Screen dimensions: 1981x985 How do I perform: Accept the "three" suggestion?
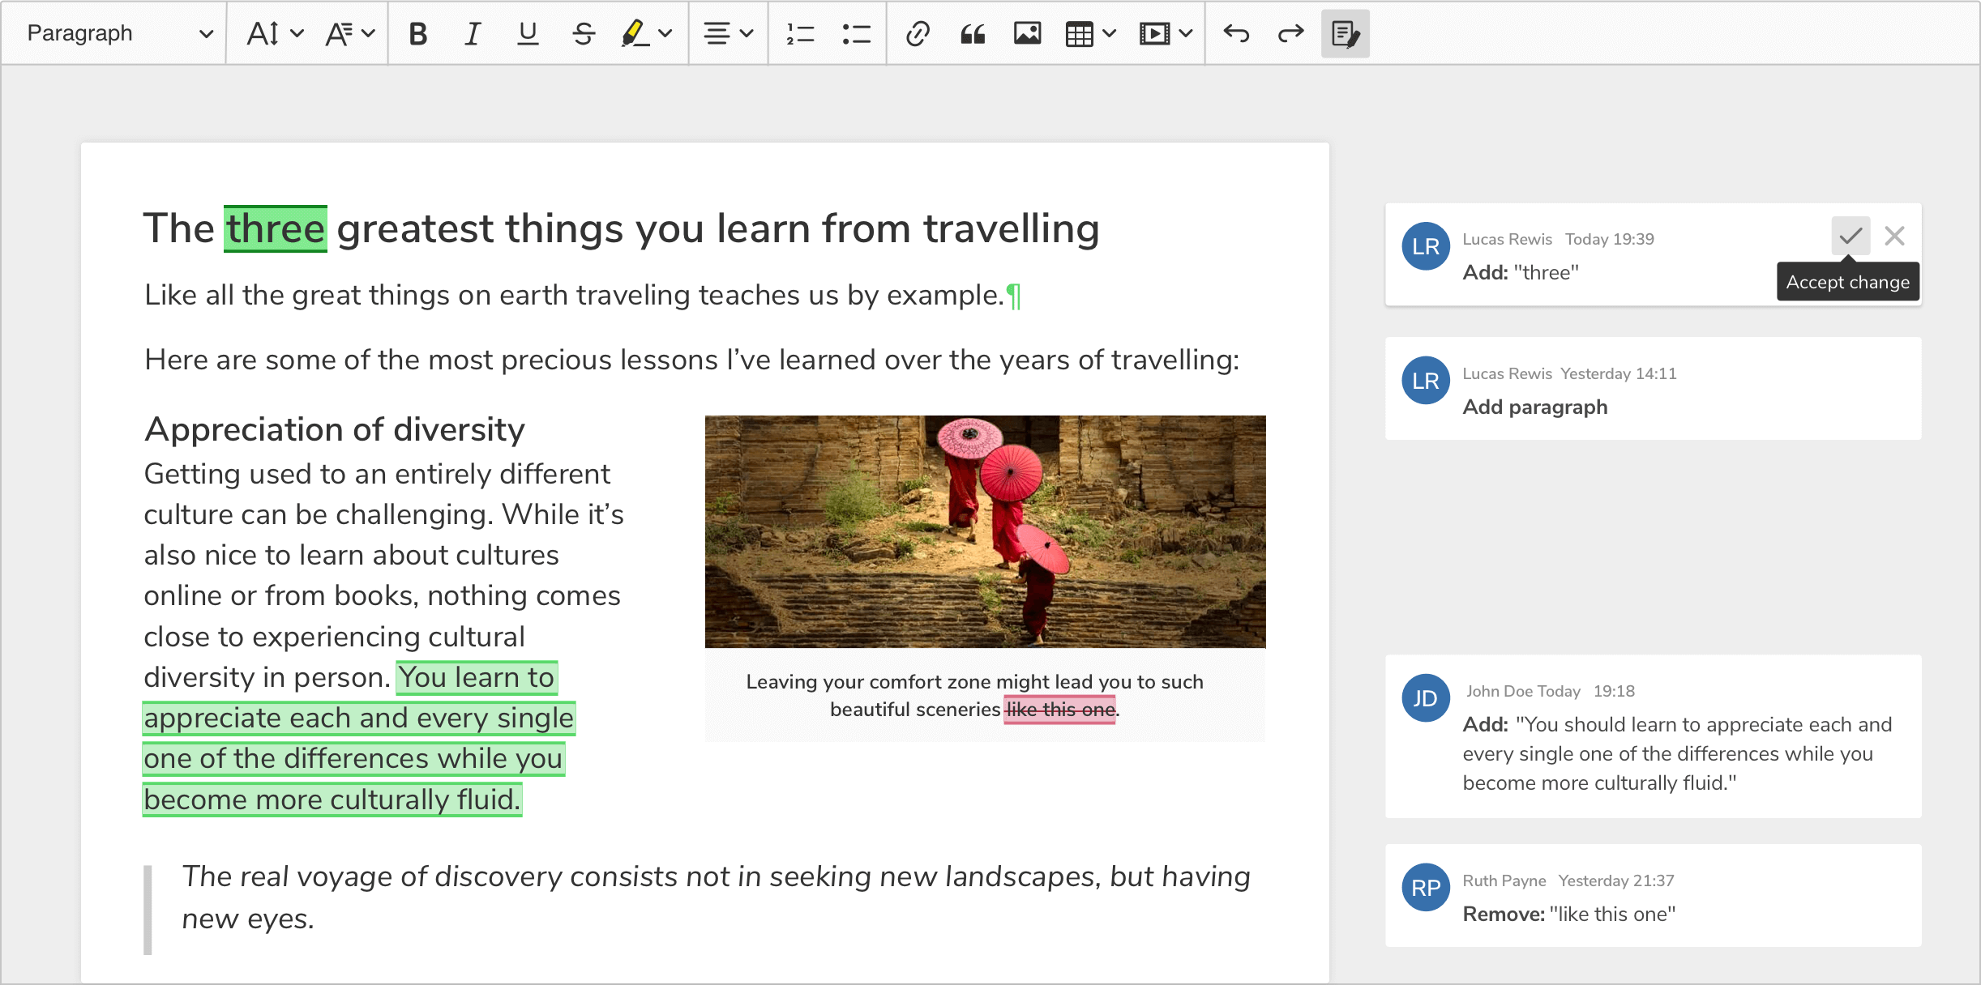click(1851, 236)
